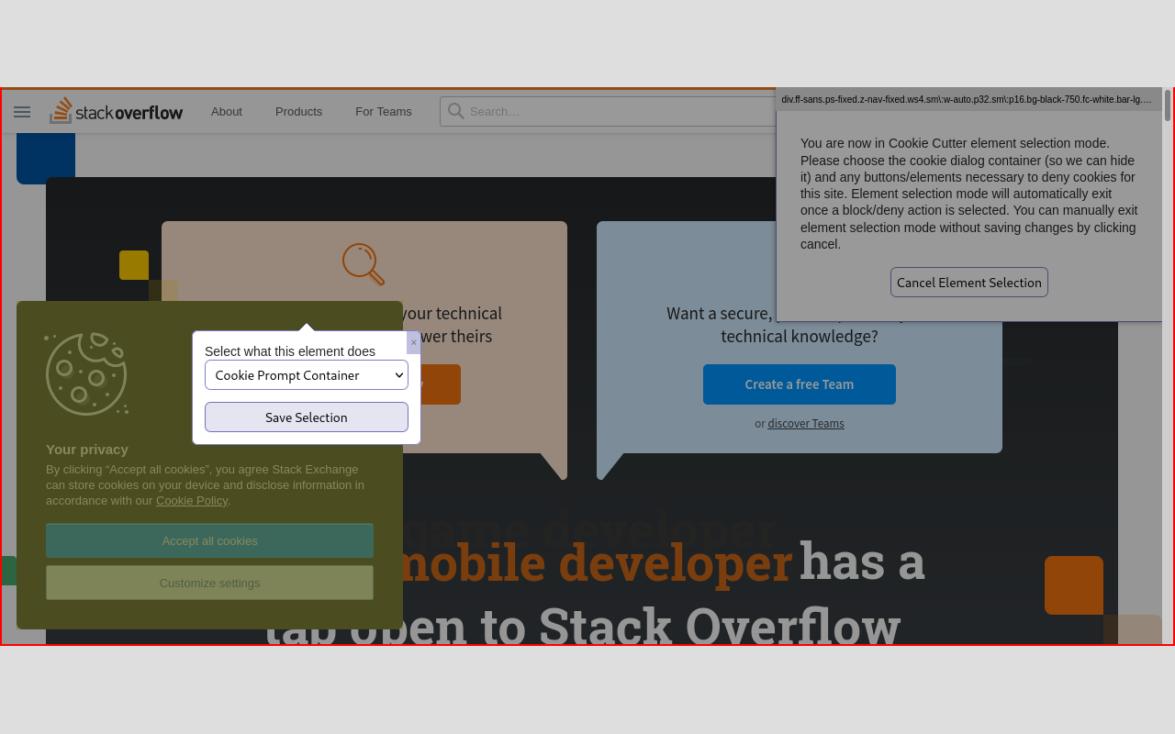Click Accept all cookies button
The width and height of the screenshot is (1175, 734).
(x=209, y=540)
